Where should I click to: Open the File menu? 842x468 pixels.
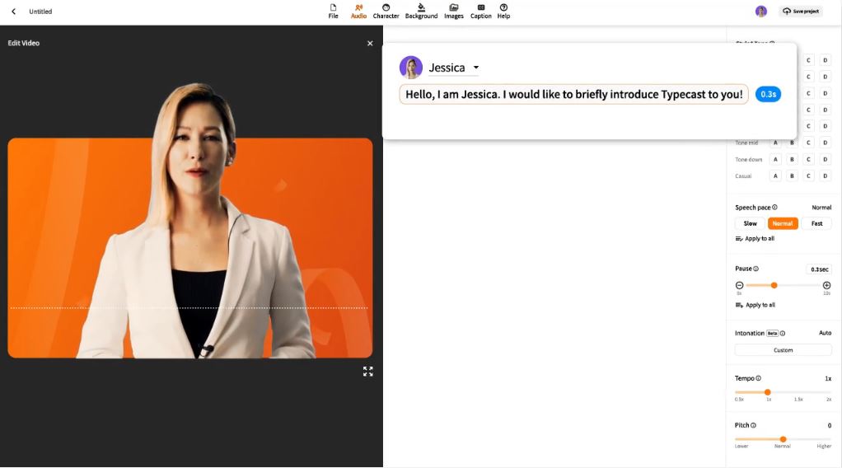pyautogui.click(x=334, y=12)
